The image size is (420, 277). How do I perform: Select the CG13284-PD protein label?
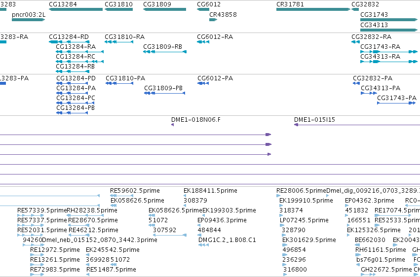coord(76,78)
